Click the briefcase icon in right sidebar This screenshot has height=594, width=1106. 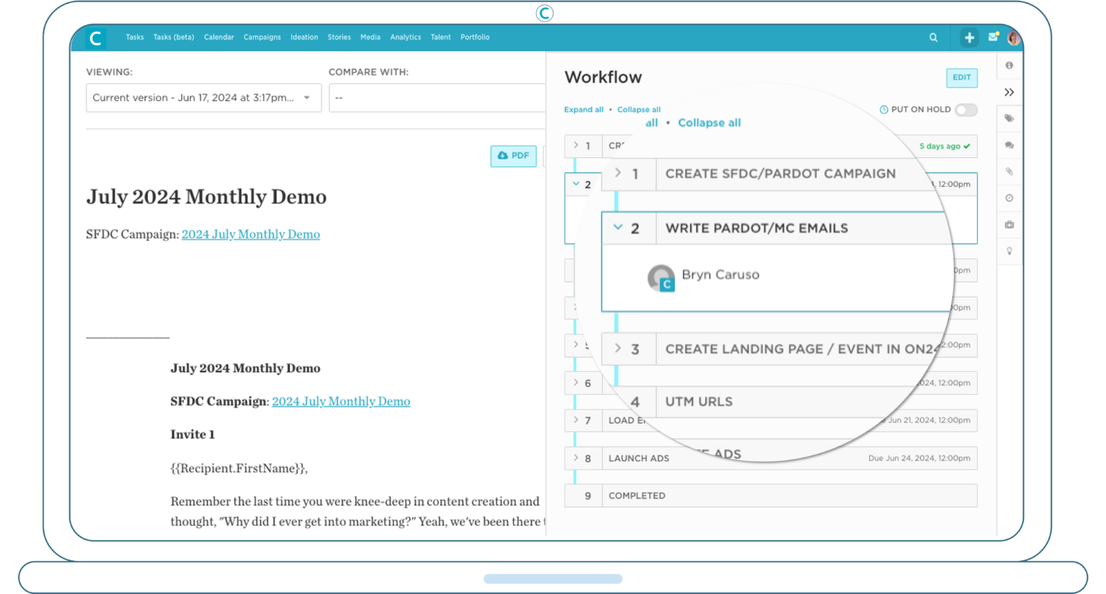coord(1009,225)
